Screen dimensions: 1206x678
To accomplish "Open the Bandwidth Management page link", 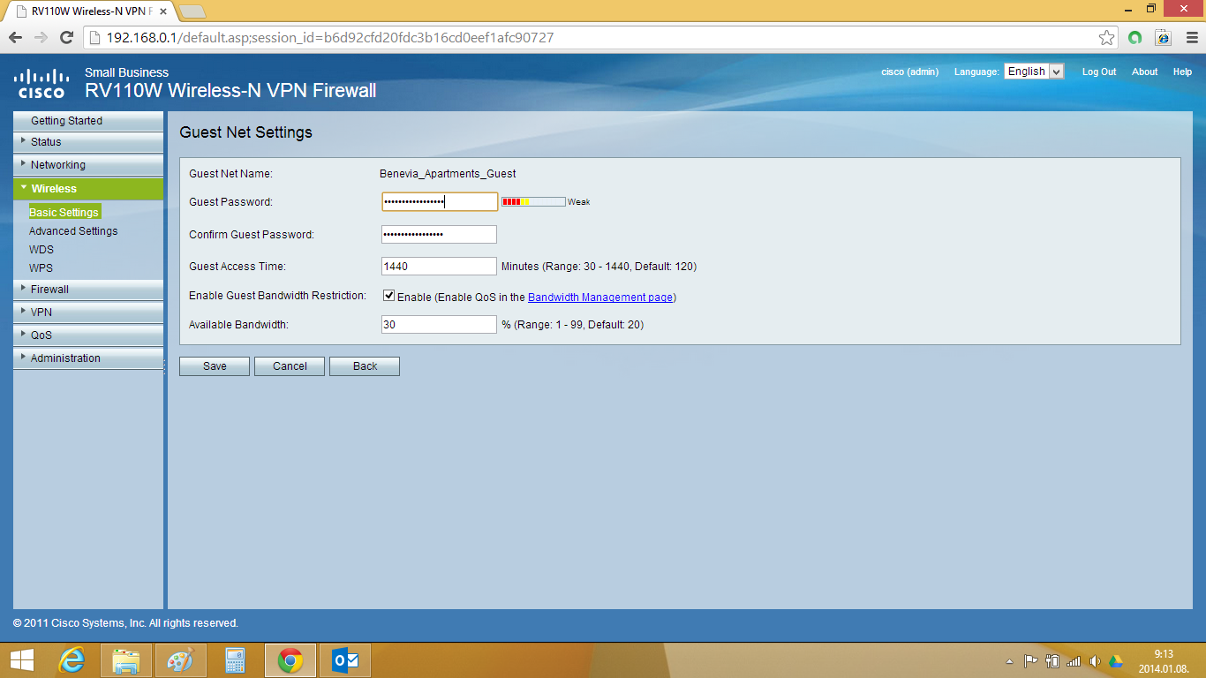I will click(x=600, y=298).
